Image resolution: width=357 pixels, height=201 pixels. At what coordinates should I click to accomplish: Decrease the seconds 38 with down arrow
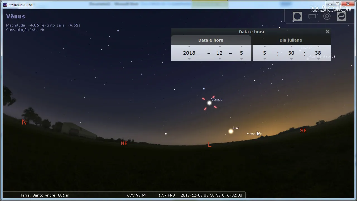pos(318,59)
